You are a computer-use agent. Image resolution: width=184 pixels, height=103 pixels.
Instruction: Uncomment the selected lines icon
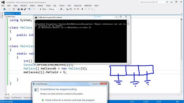coord(78,9)
